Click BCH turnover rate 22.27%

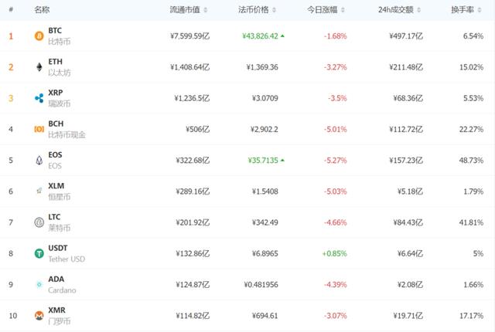click(x=471, y=129)
